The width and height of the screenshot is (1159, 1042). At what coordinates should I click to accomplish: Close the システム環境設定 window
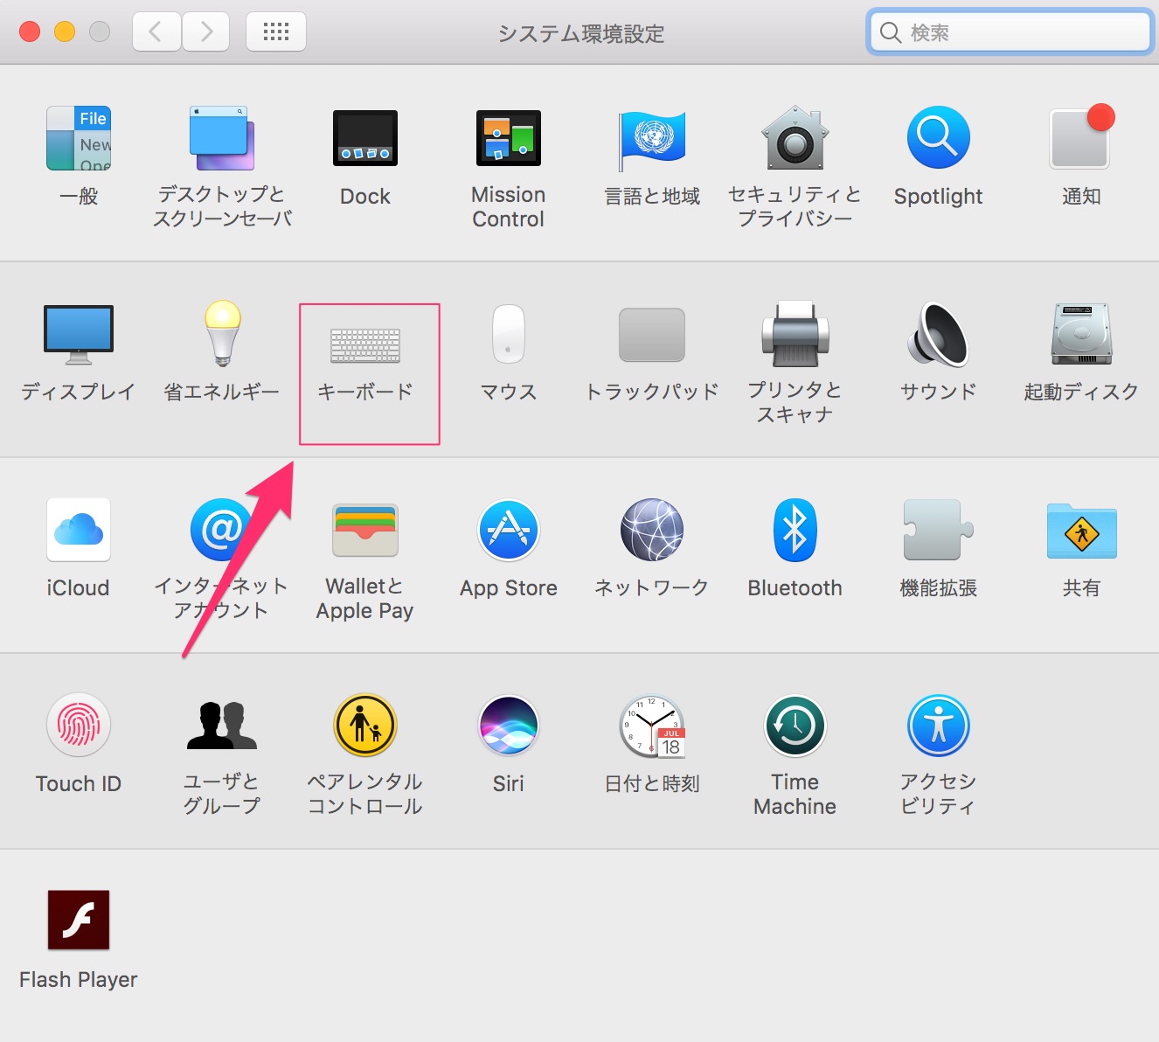tap(30, 32)
